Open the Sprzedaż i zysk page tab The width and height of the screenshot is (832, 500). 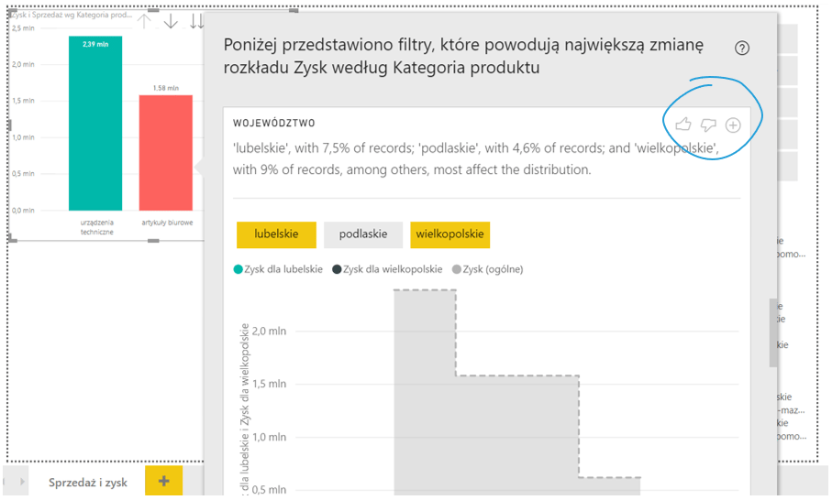coord(88,482)
